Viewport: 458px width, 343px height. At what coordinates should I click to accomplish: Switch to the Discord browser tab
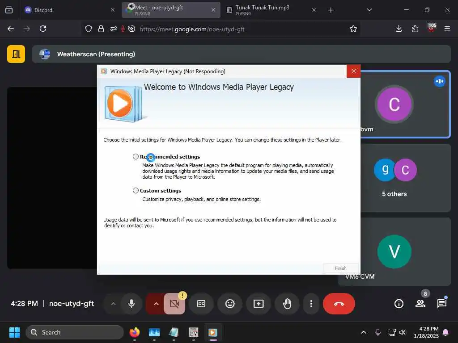pos(68,10)
